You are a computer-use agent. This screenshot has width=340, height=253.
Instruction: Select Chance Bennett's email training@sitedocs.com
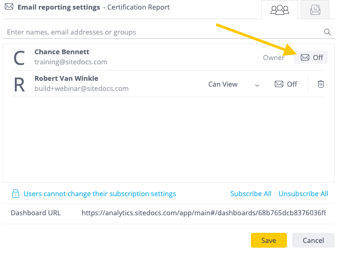point(71,62)
